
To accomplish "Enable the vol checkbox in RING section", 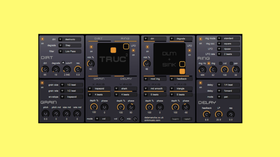I will coord(220,63).
